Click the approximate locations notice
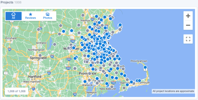The width and height of the screenshot is (198, 100). point(173,91)
